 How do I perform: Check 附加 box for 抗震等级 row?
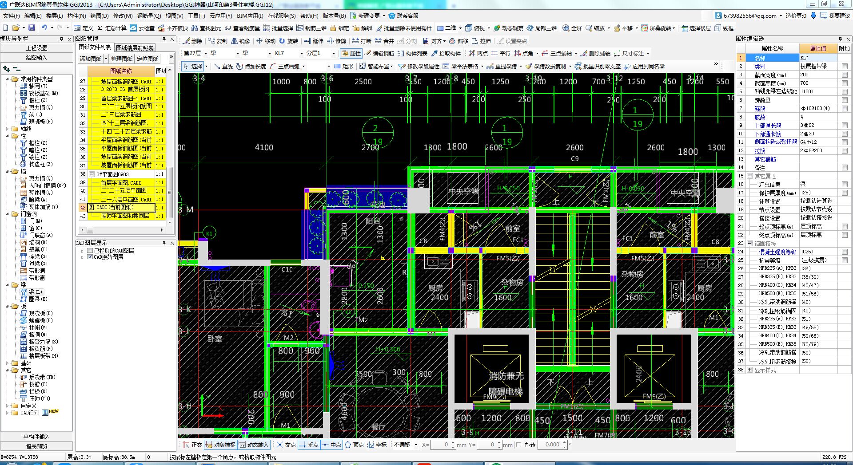(x=845, y=260)
